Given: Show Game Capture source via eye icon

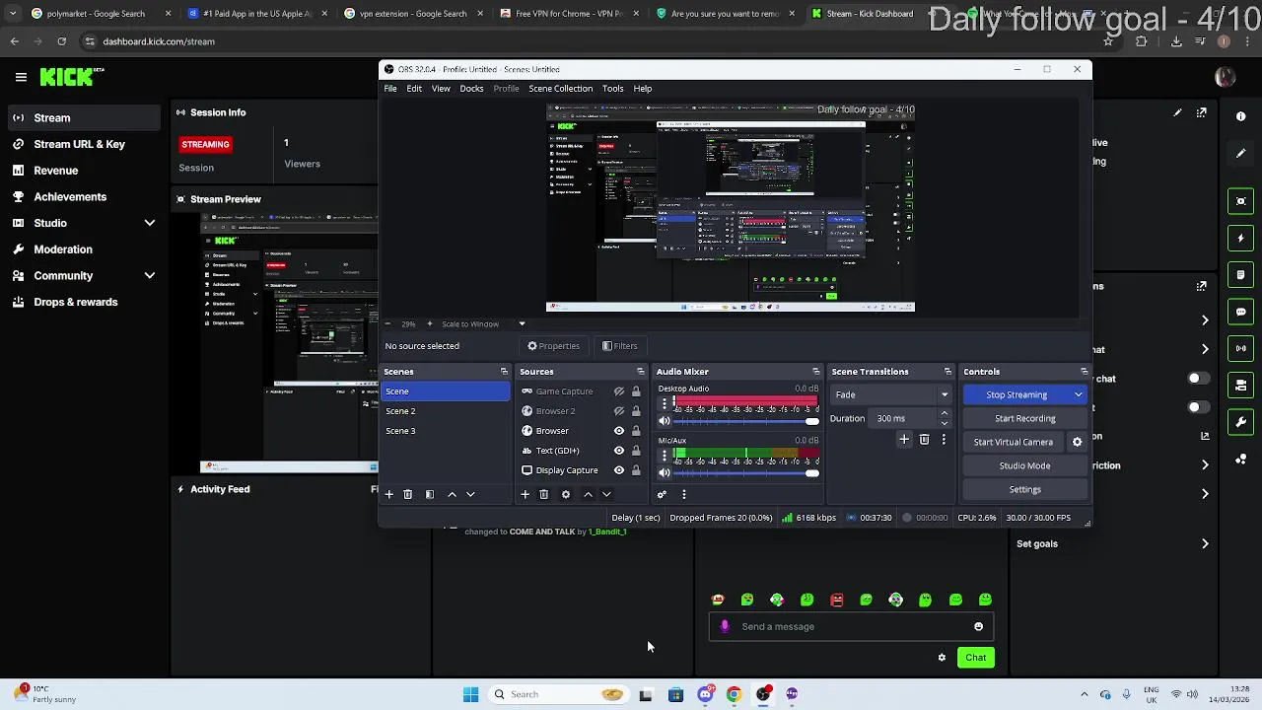Looking at the screenshot, I should (619, 391).
